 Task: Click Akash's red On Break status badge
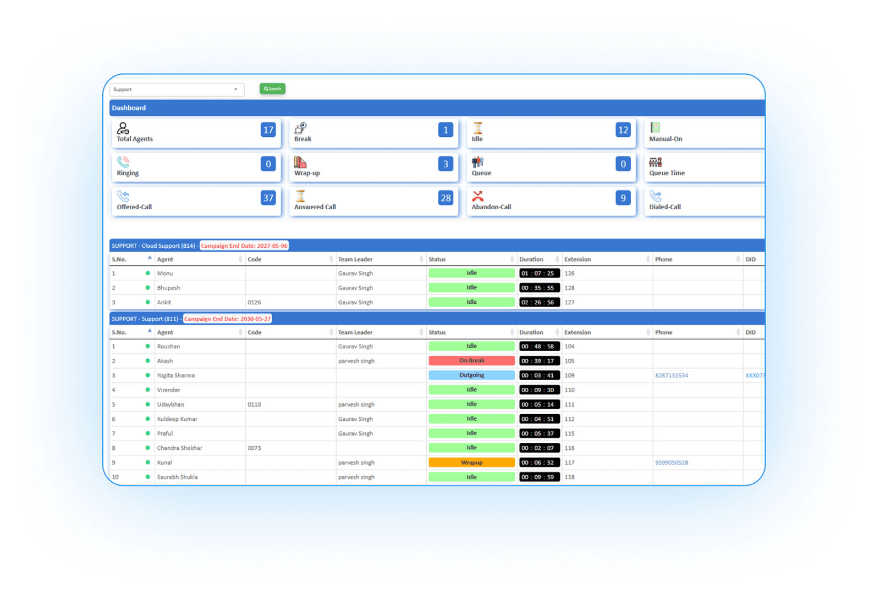tap(471, 361)
